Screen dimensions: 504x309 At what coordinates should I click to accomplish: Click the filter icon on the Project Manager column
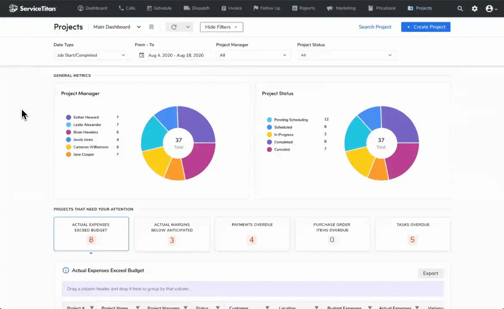pyautogui.click(x=185, y=307)
